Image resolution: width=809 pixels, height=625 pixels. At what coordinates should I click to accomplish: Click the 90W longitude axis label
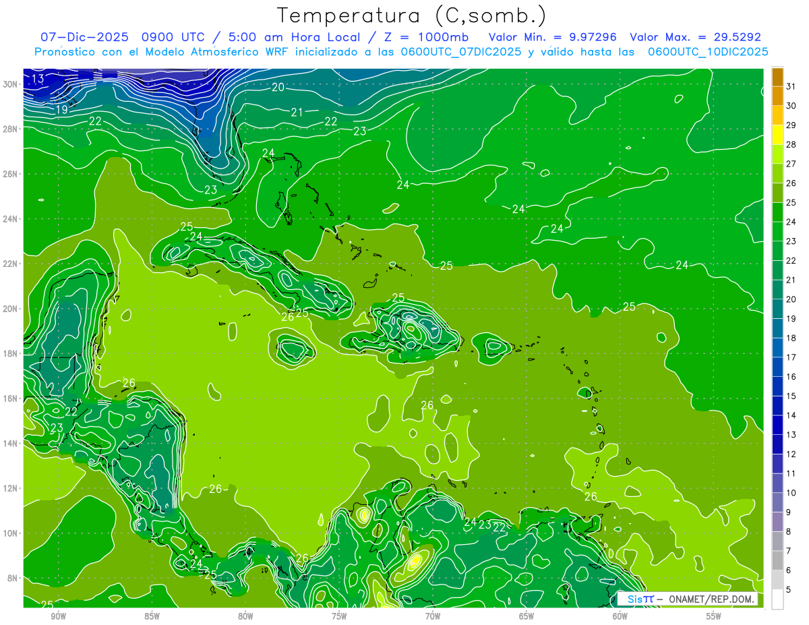(58, 616)
